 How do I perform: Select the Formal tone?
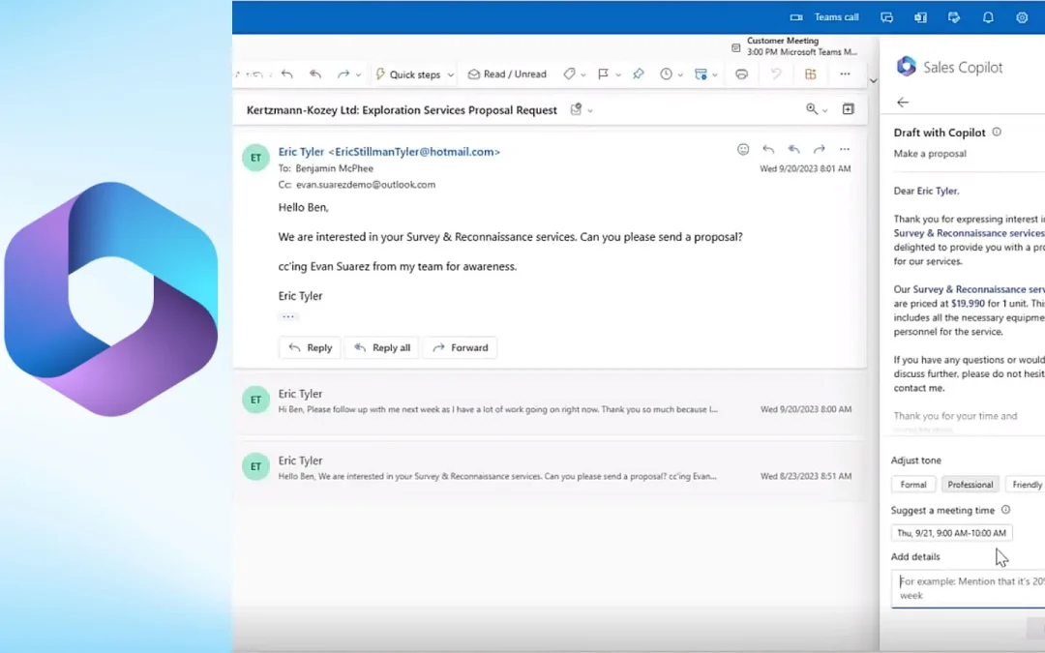tap(913, 485)
